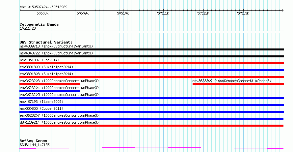
Task: Select the black bar for nsv4339713
Action: pyautogui.click(x=151, y=49)
